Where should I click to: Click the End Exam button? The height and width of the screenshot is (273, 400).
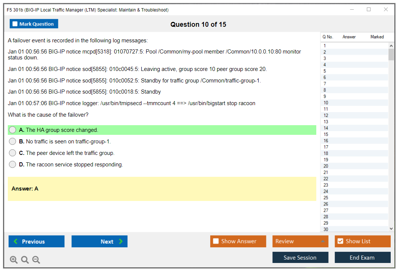pyautogui.click(x=362, y=257)
